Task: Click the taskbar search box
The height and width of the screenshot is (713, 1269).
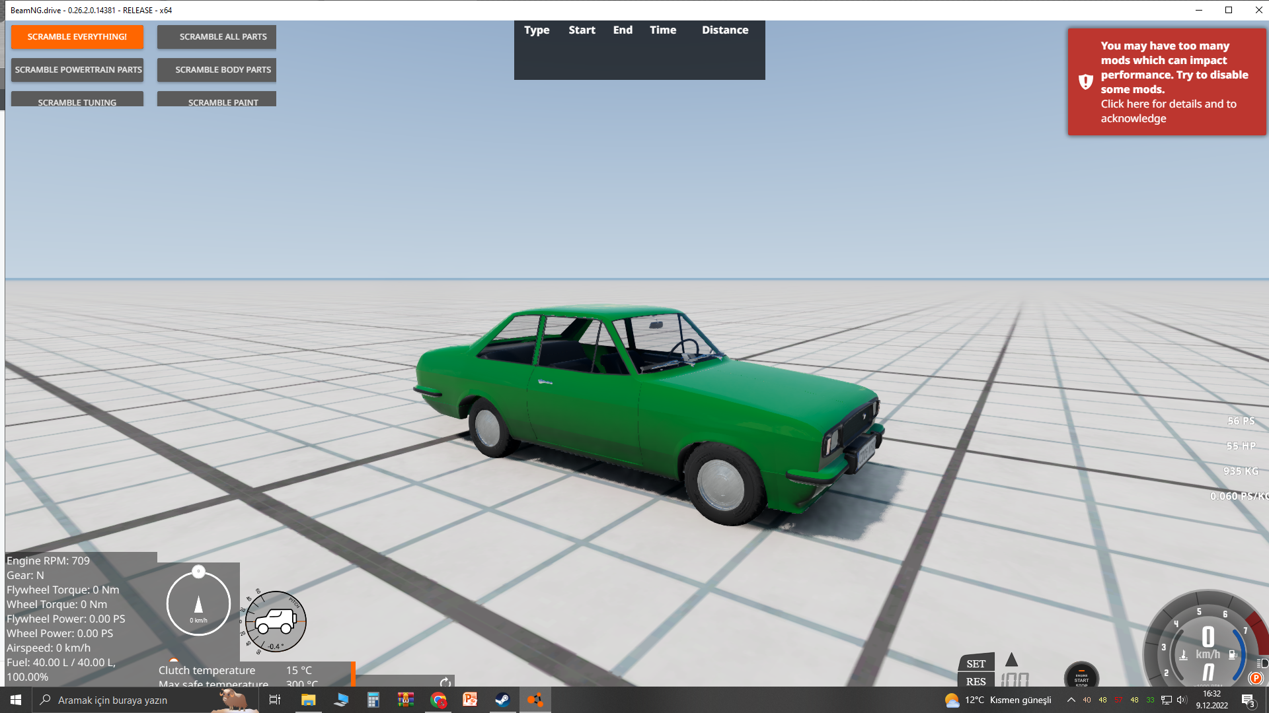Action: pos(145,700)
